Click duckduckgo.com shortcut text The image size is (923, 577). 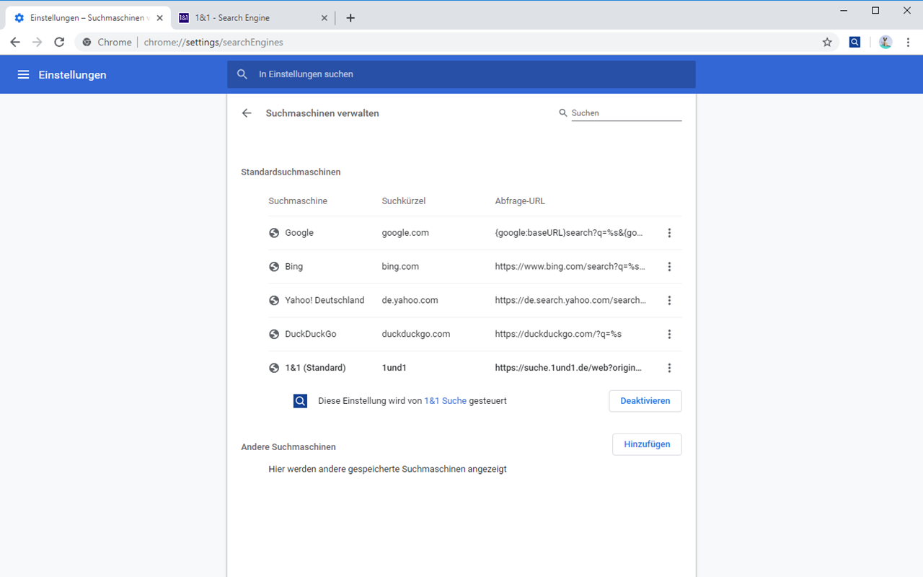click(x=416, y=334)
